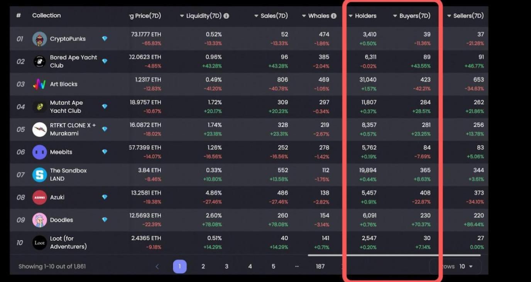Open the Mutant Ape Yacht Club collection
531x282 pixels.
point(66,107)
